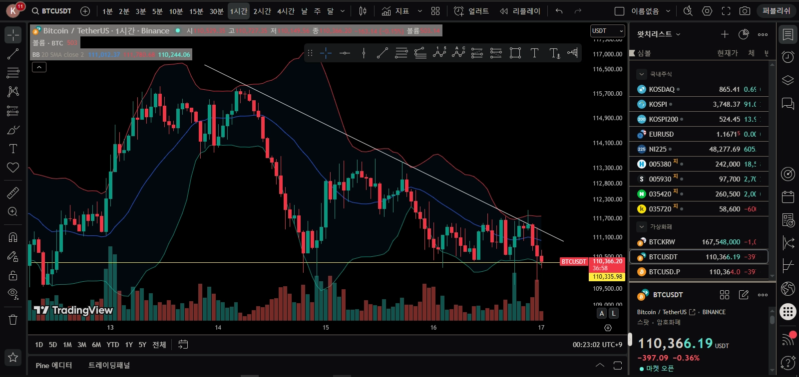Open the 왓치리스트 watchlist name dropdown
Image resolution: width=799 pixels, height=377 pixels.
coord(659,34)
